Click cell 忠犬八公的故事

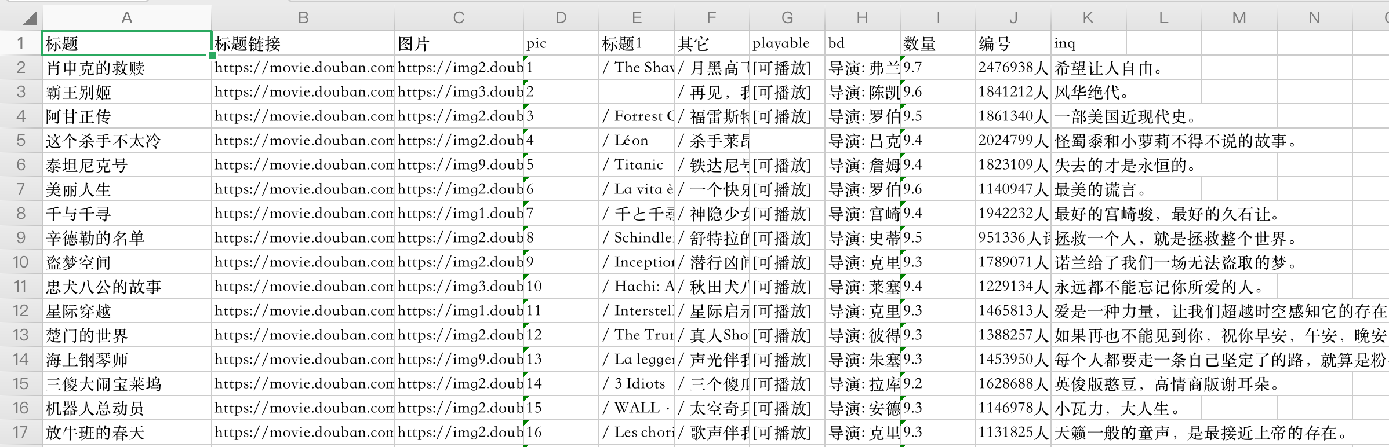click(x=127, y=287)
